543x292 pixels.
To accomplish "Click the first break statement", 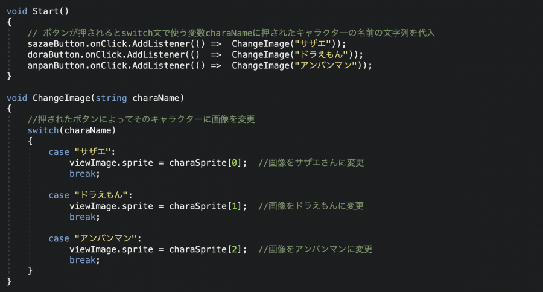I will coord(84,174).
